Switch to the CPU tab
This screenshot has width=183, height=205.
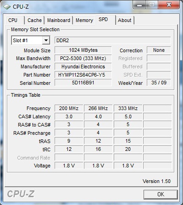13,20
